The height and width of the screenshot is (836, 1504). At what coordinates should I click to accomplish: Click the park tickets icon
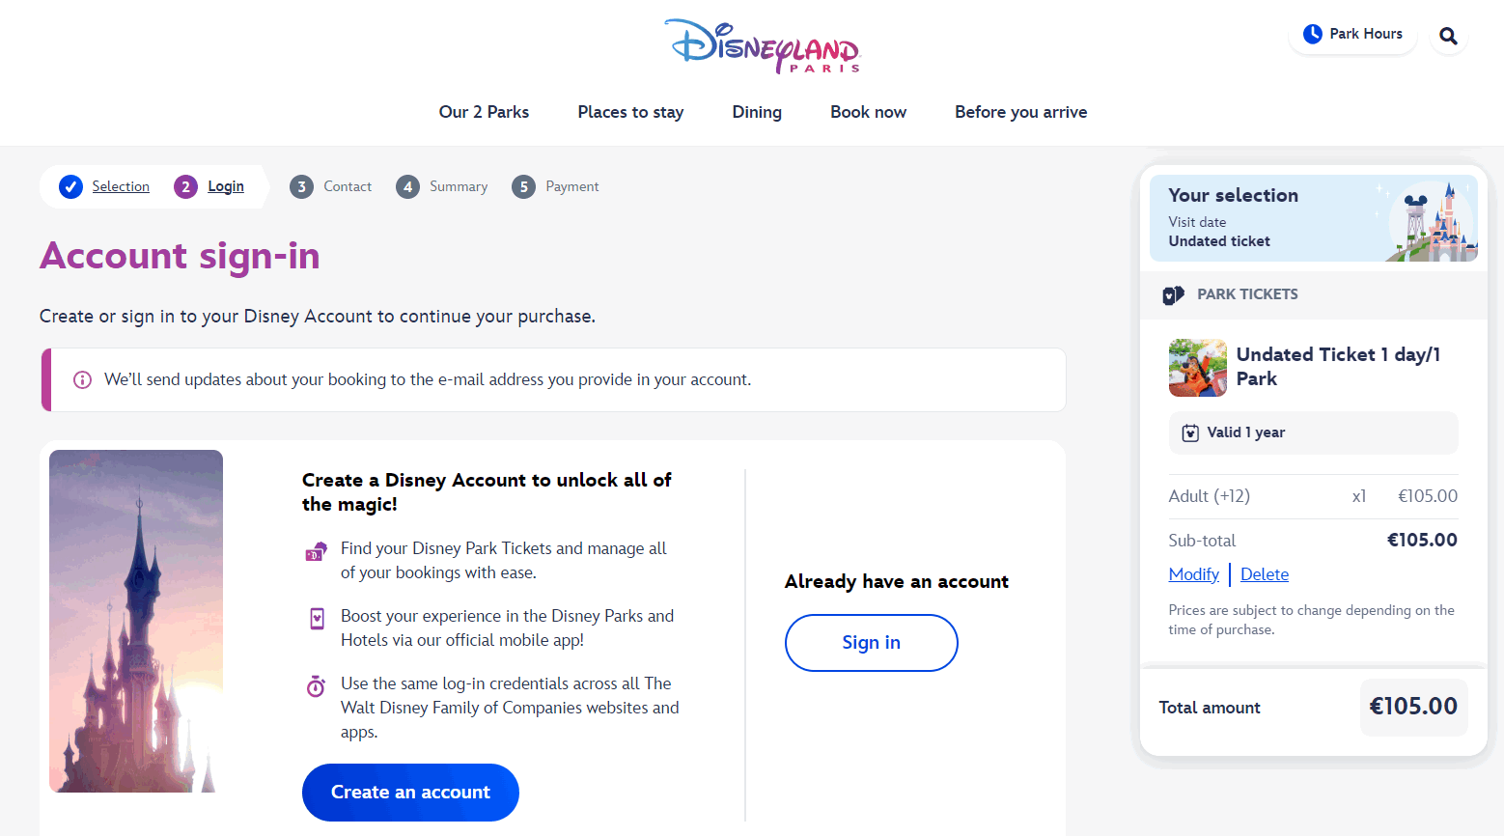point(1173,294)
